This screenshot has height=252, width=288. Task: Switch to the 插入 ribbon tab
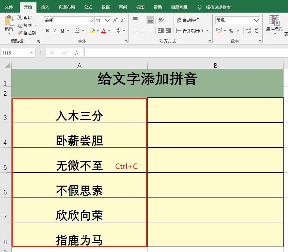[45, 6]
